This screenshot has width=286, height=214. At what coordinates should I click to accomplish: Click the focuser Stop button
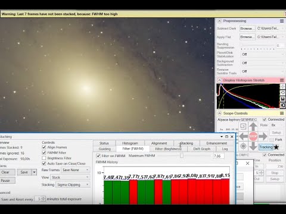click(x=275, y=173)
